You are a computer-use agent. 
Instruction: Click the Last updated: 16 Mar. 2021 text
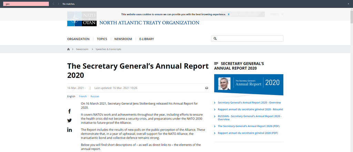(x=116, y=88)
